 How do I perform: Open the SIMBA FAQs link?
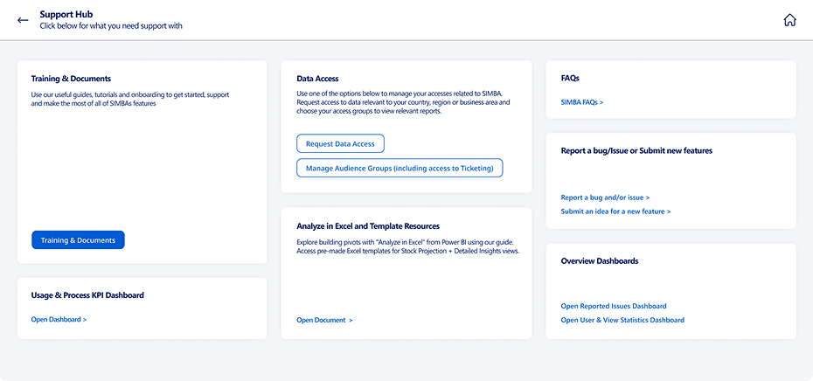click(581, 102)
